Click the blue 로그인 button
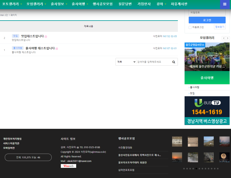231x178 pixels. [207, 20]
